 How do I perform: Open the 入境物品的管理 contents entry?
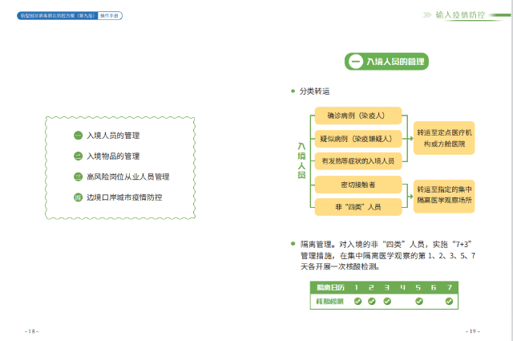[x=113, y=156]
